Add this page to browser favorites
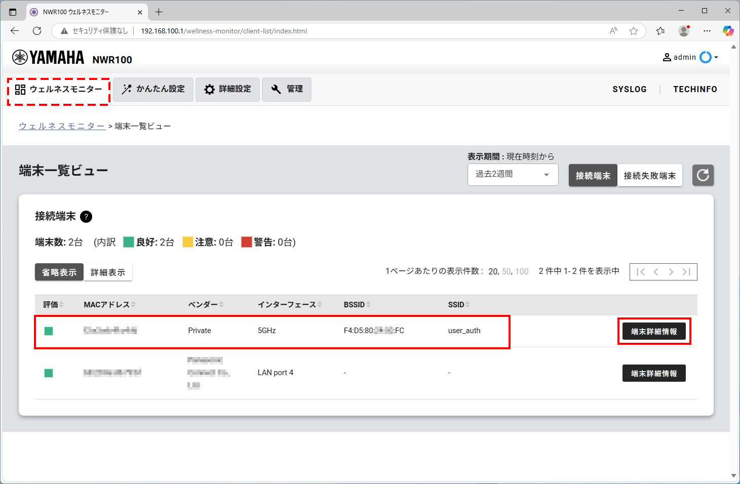Screen dimensions: 740x484 [x=633, y=31]
